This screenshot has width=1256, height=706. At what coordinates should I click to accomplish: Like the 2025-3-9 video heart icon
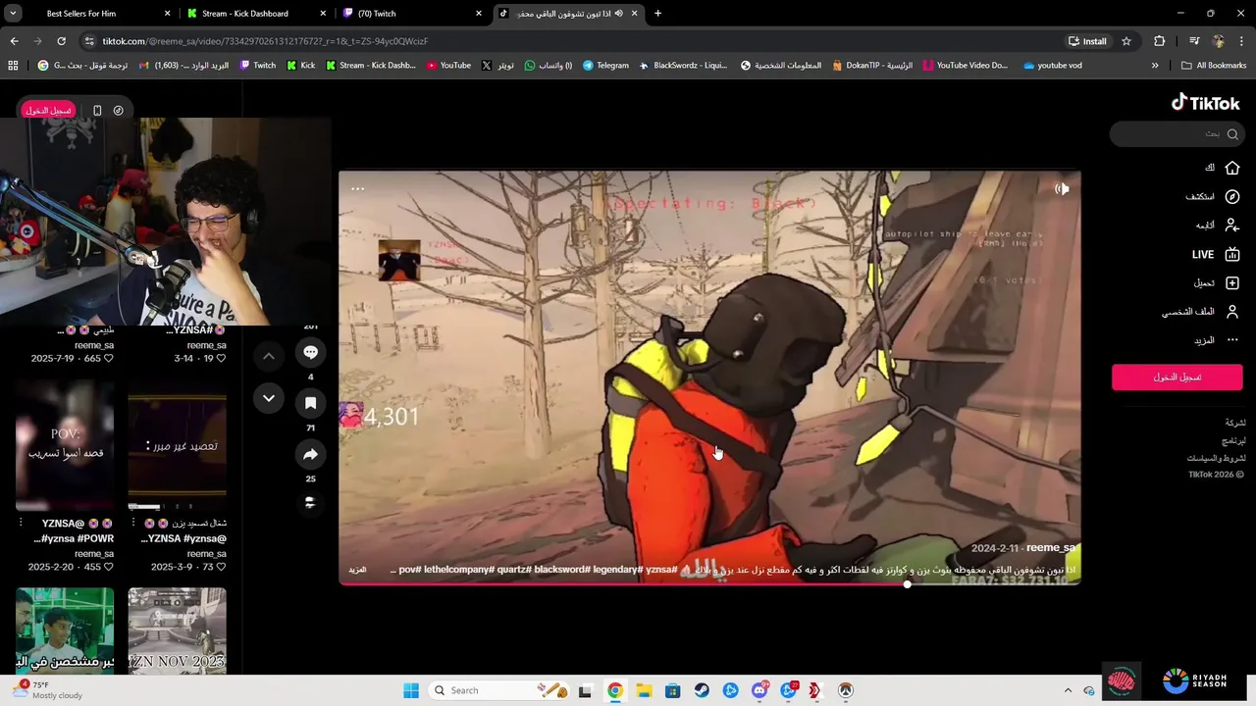222,567
